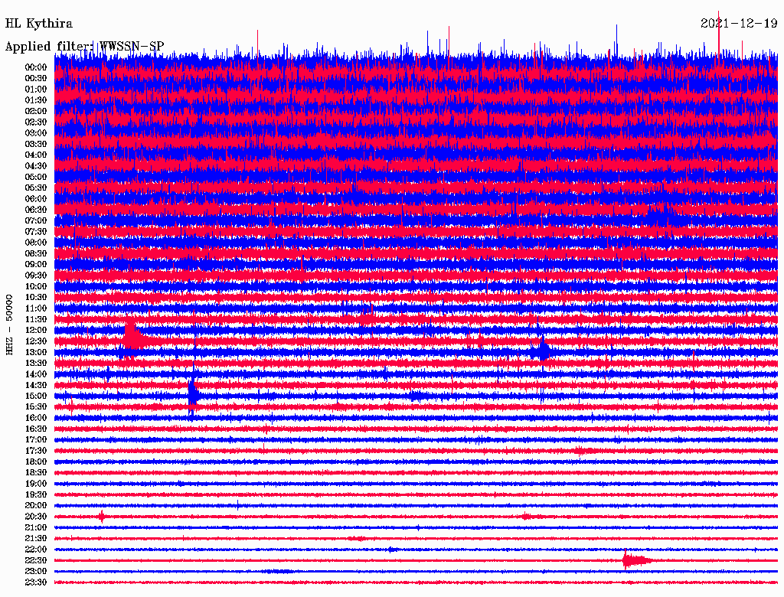
Task: Click the small red burst on the 21:30 trace
Action: (x=358, y=539)
